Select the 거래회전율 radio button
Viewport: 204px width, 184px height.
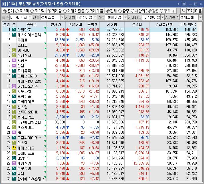click(x=65, y=11)
